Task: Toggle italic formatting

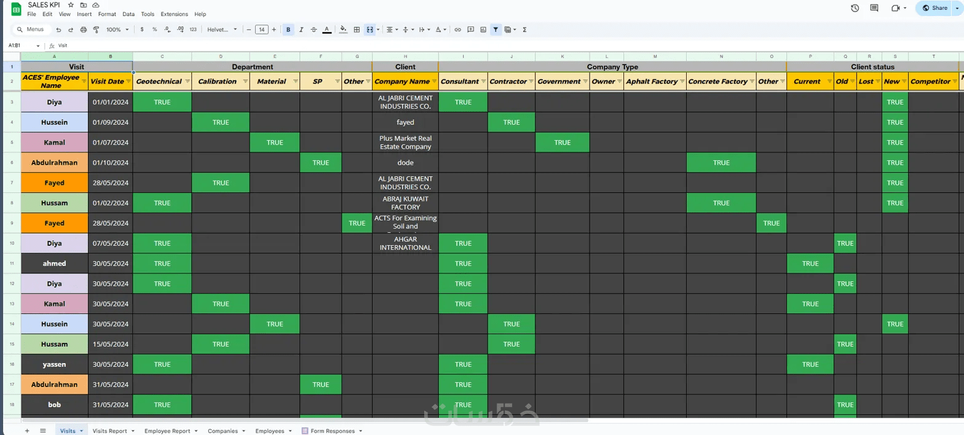Action: (301, 29)
